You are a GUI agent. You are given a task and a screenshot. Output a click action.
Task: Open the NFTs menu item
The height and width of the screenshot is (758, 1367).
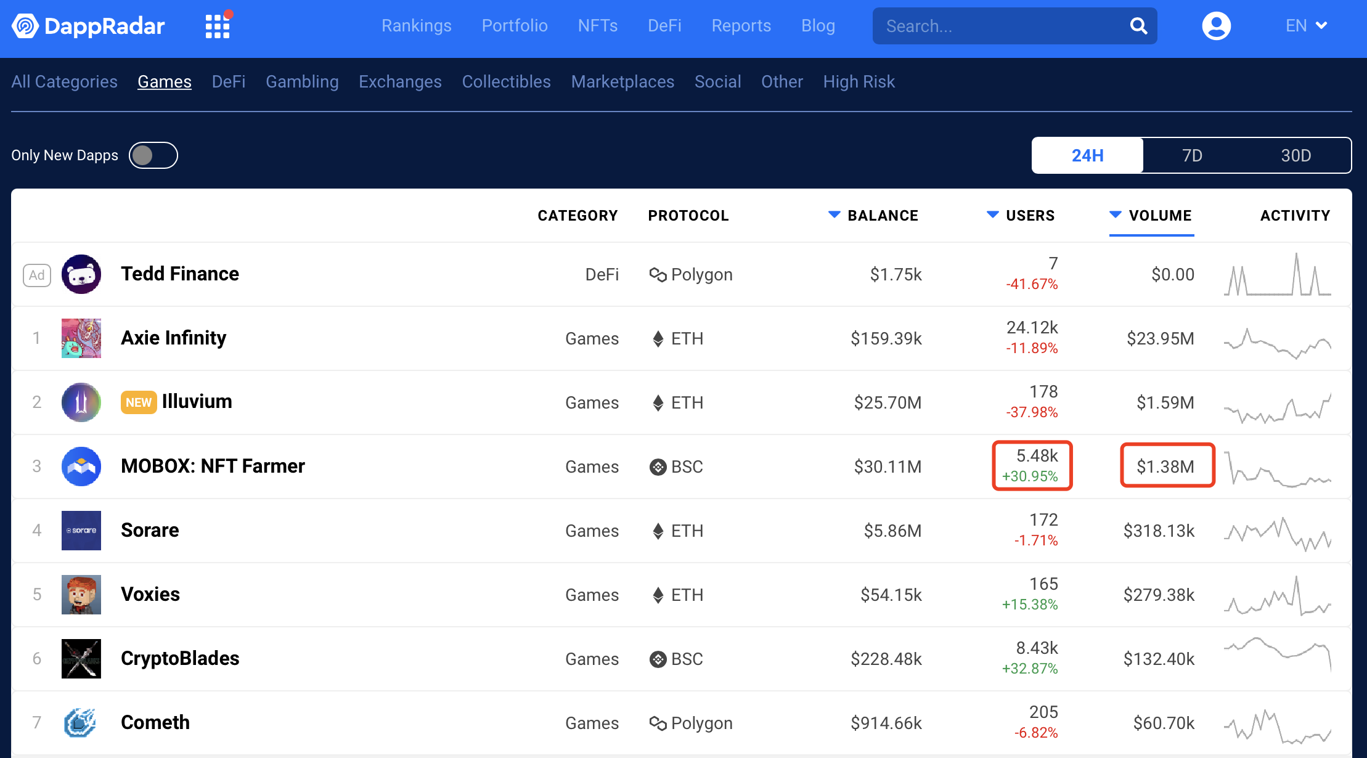coord(597,26)
